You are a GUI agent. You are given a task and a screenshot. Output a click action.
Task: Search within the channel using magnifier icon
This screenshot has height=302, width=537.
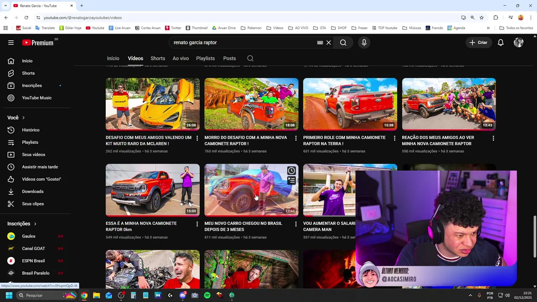pos(250,58)
